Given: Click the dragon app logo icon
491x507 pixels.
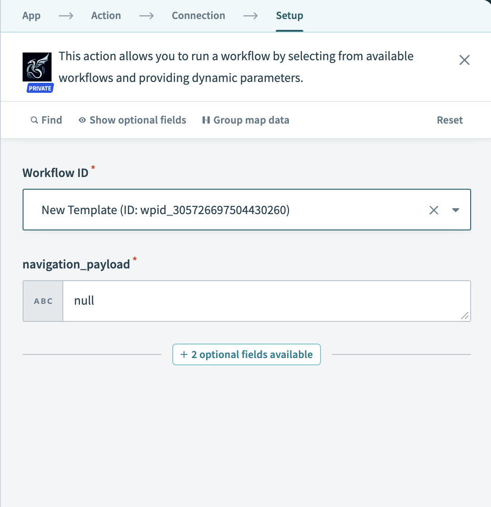Looking at the screenshot, I should (x=37, y=66).
